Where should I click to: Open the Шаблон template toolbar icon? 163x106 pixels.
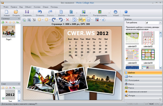61,12
